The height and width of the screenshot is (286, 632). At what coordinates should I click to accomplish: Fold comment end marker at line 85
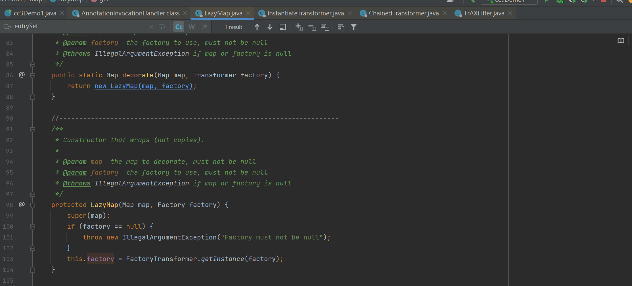coord(33,64)
